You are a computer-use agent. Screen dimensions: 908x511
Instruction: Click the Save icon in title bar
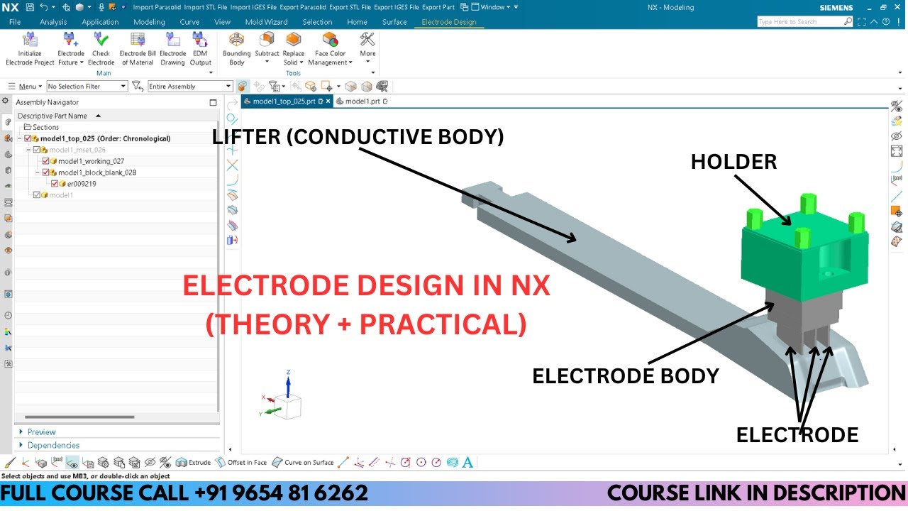point(29,7)
